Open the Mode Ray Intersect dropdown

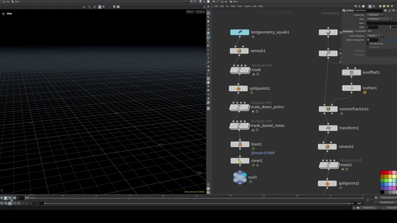[379, 19]
